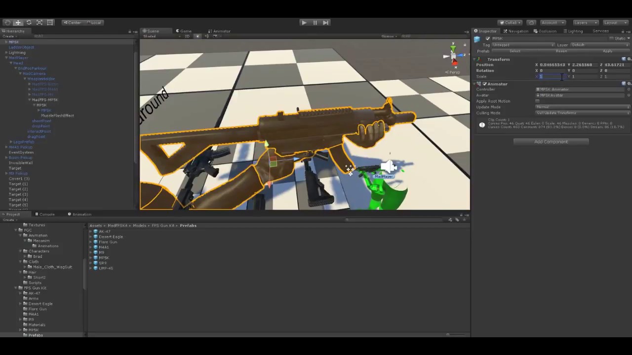Switch to the Game tab

pos(184,31)
